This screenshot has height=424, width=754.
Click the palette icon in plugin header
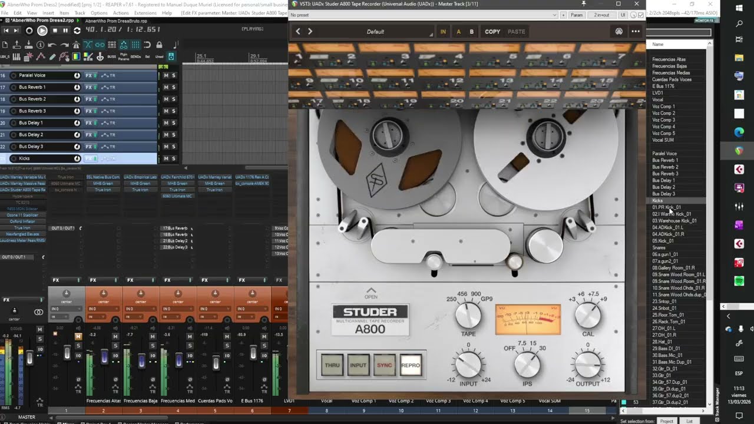coord(619,32)
